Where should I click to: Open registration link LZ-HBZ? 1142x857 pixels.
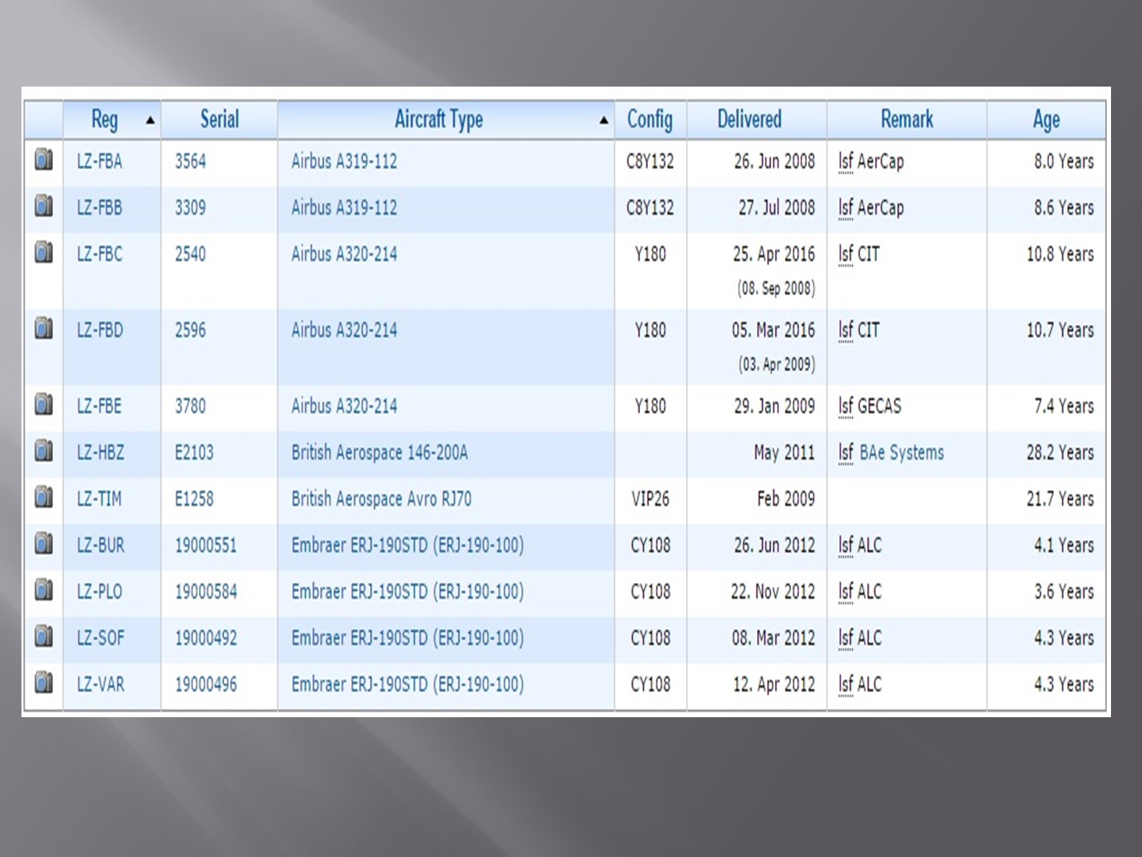(x=100, y=453)
